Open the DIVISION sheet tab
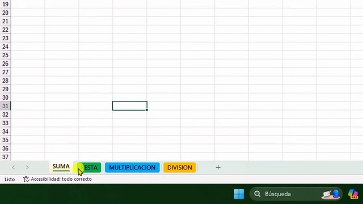This screenshot has height=204, width=363. tap(179, 168)
